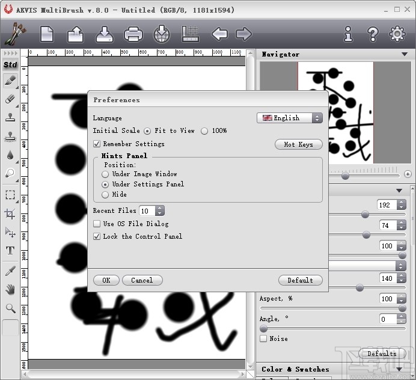Select 100% initial scale option

coord(204,131)
